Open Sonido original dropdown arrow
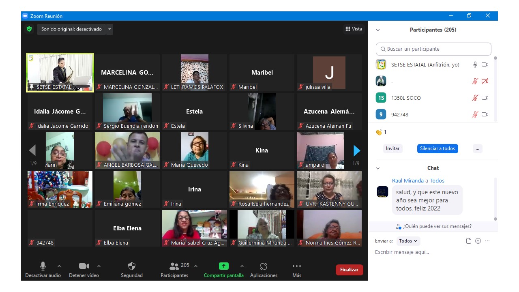This screenshot has width=519, height=292. click(109, 29)
